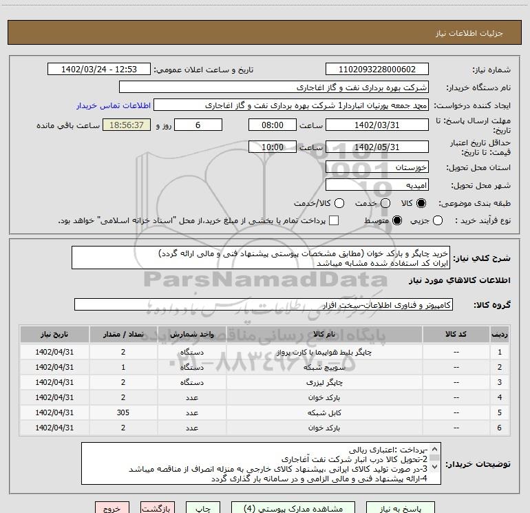Click the province field خوزستان

click(377, 167)
